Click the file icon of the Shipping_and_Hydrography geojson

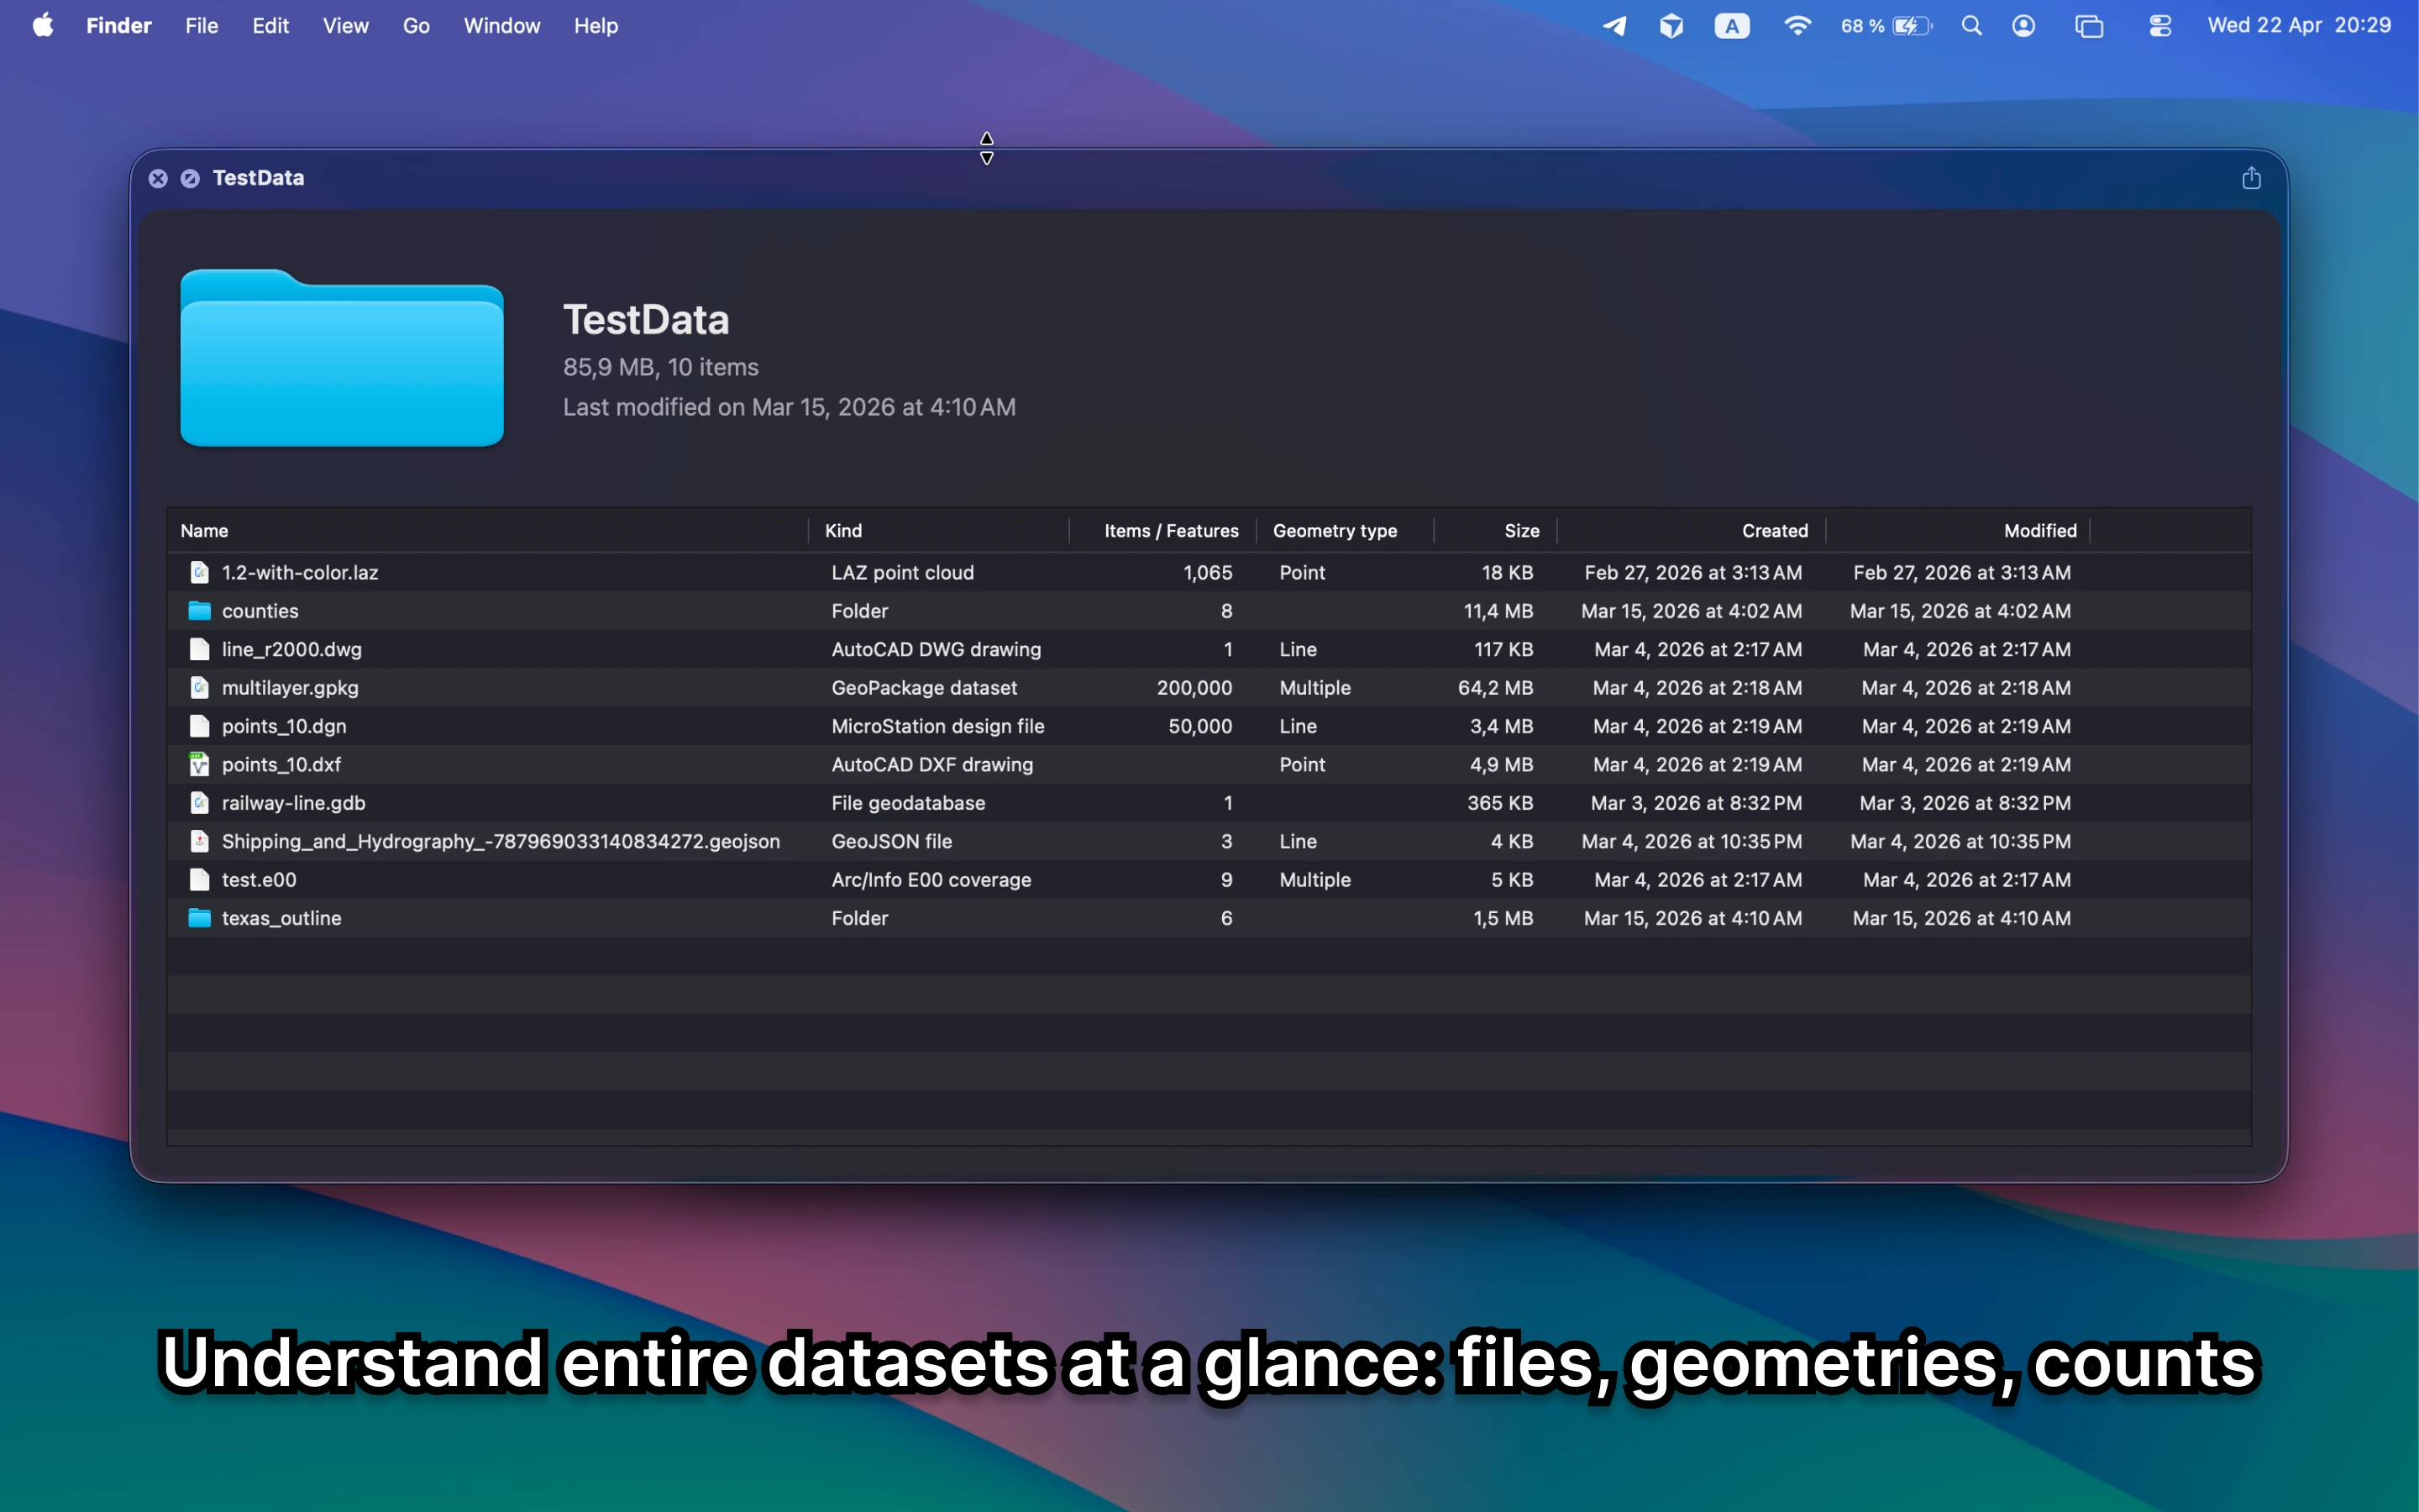pos(200,841)
